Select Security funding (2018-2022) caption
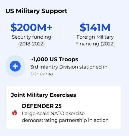 point(32,41)
